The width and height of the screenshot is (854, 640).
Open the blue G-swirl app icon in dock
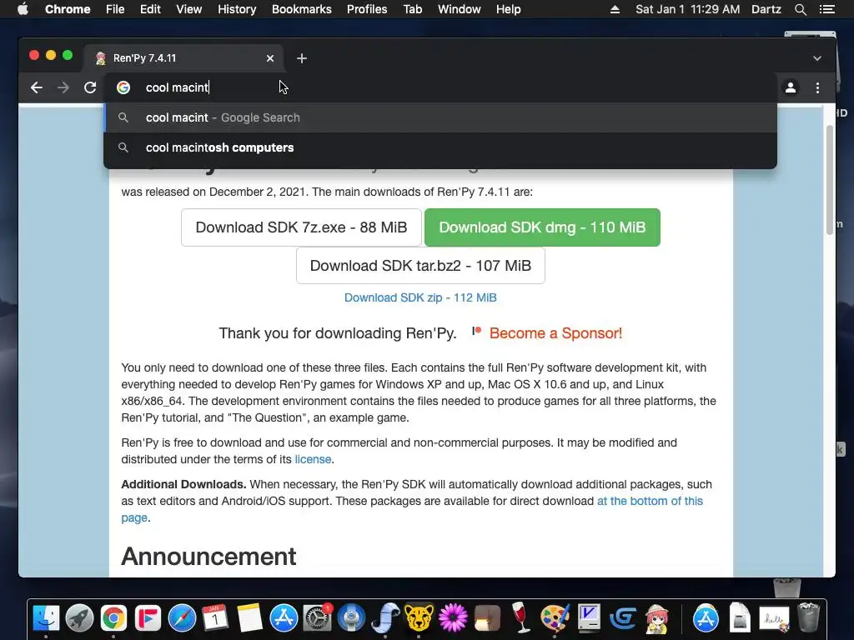(623, 618)
